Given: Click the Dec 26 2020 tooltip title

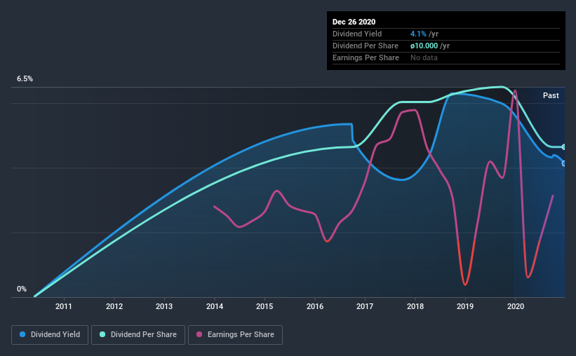Looking at the screenshot, I should coord(354,22).
